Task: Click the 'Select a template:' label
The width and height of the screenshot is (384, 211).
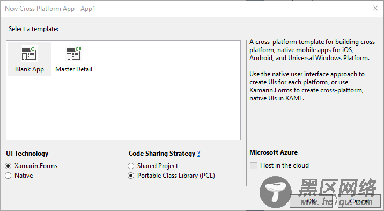Action: pyautogui.click(x=34, y=29)
